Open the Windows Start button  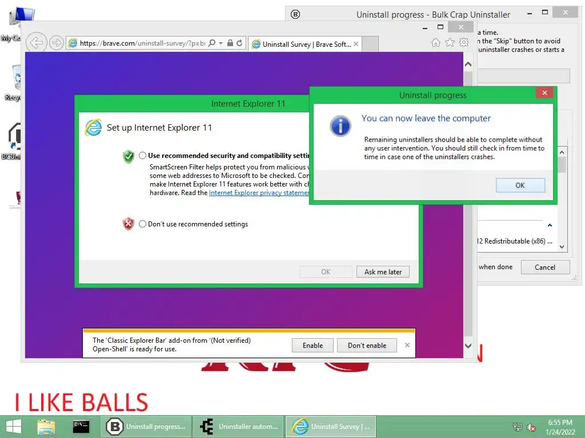coord(14,427)
